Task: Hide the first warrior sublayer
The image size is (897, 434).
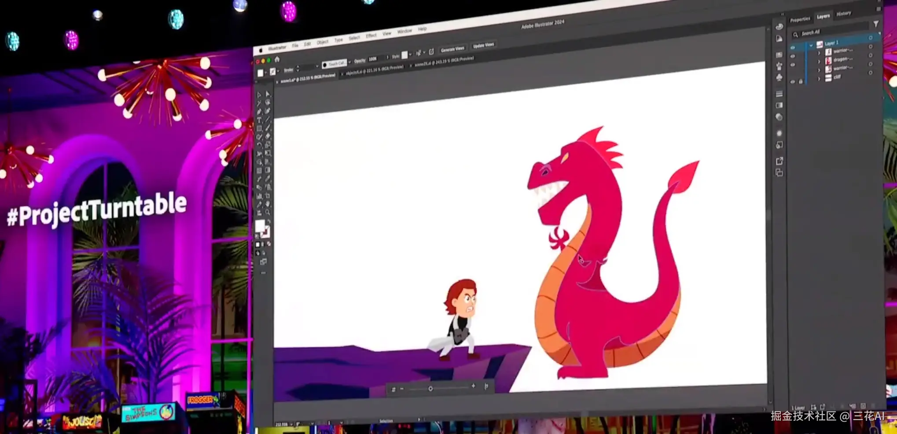Action: pyautogui.click(x=793, y=56)
